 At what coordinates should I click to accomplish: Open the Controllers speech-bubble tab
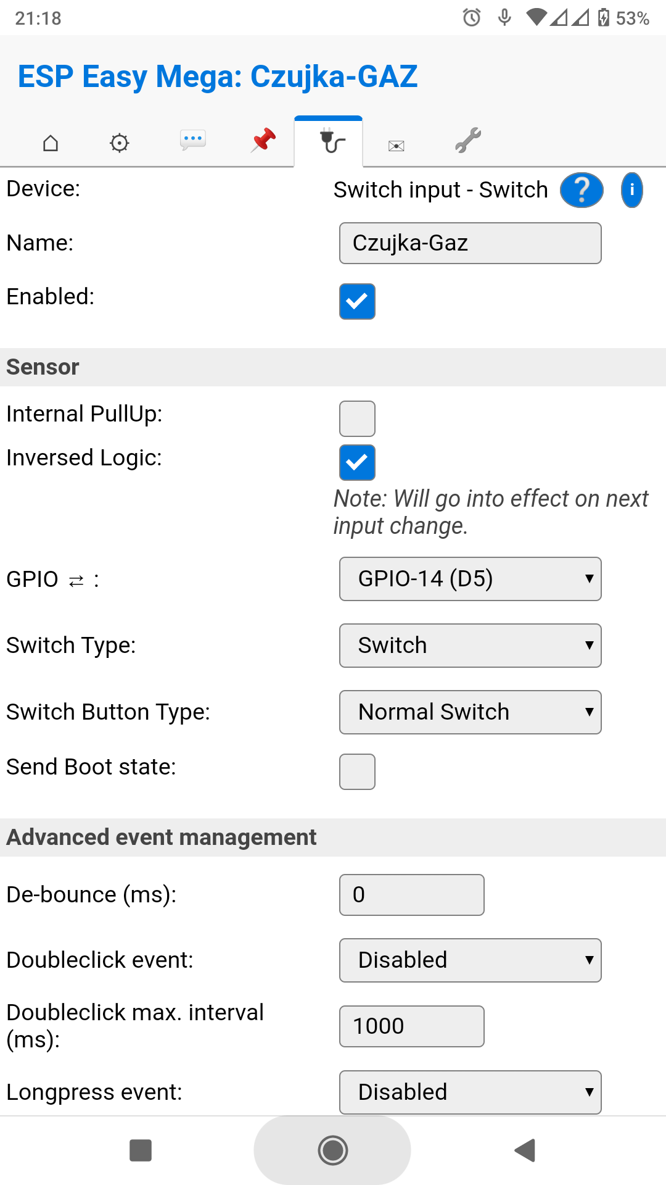[x=193, y=140]
